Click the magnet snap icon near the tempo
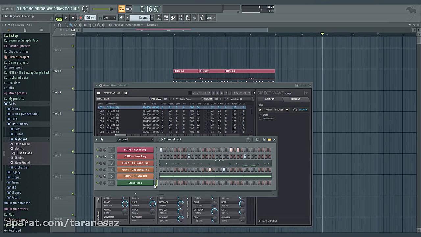 click(x=100, y=18)
